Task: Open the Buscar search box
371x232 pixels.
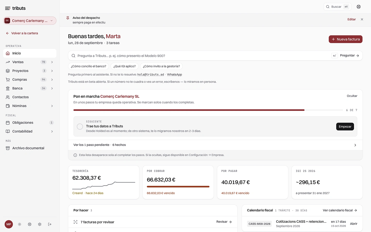Action: click(x=338, y=7)
